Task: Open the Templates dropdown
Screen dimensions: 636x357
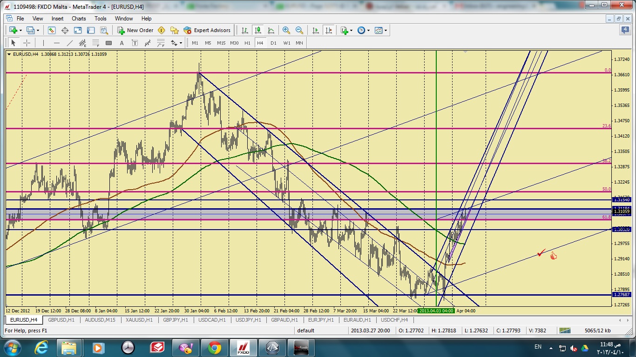Action: pyautogui.click(x=381, y=30)
